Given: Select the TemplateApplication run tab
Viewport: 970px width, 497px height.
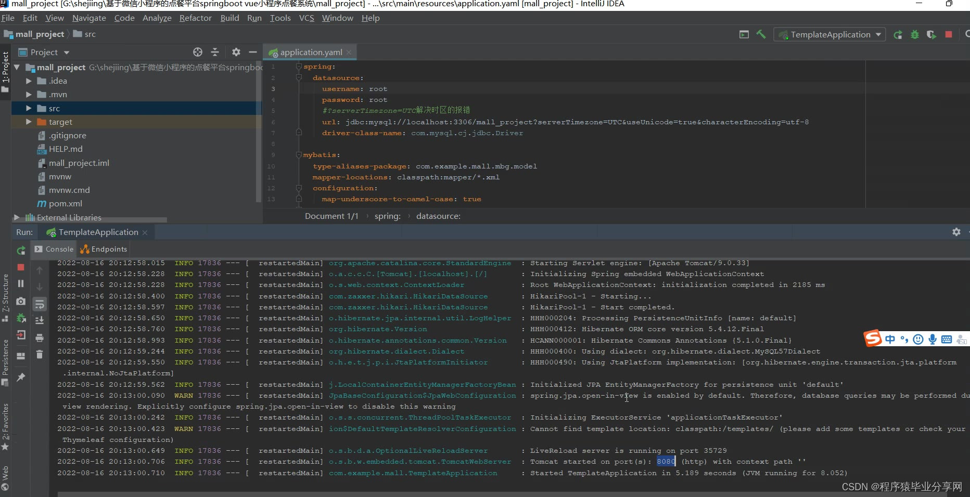Looking at the screenshot, I should tap(98, 232).
